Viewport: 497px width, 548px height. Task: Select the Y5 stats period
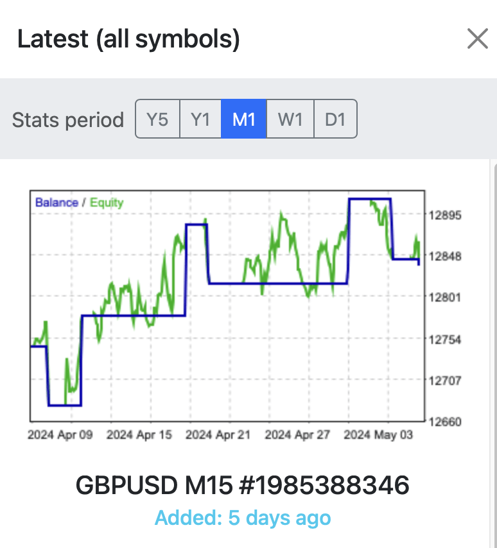pos(157,119)
